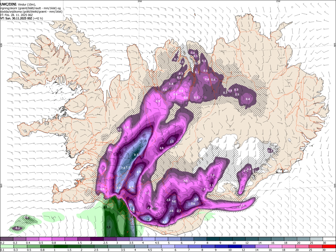Select the 2.8 precipitation value
The image size is (336, 252).
coord(162,148)
